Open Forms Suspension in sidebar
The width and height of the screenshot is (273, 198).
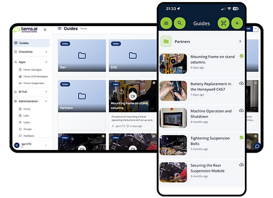coord(32,83)
